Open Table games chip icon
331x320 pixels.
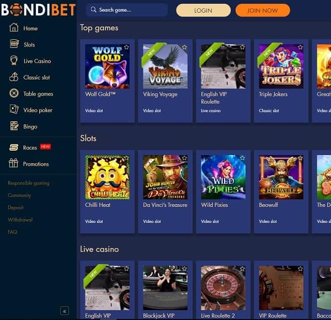[x=14, y=93]
